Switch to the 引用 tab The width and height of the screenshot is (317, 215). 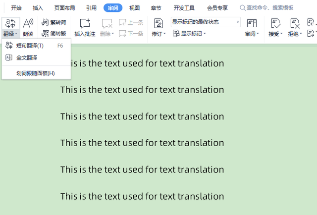coord(91,8)
